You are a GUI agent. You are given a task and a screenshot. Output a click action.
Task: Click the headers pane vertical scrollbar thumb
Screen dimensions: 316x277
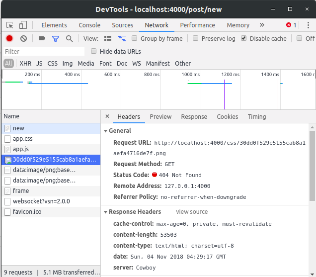(x=312, y=166)
